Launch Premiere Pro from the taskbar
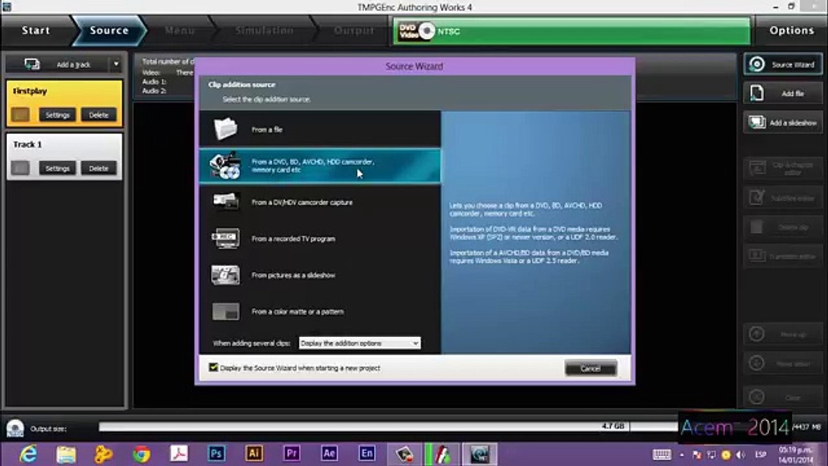 click(x=291, y=454)
